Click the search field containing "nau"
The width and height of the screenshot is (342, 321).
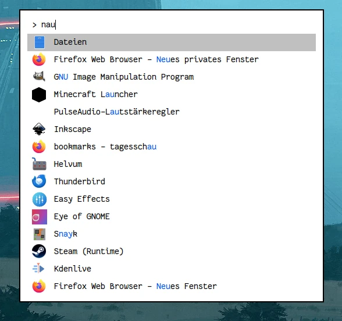coord(172,24)
